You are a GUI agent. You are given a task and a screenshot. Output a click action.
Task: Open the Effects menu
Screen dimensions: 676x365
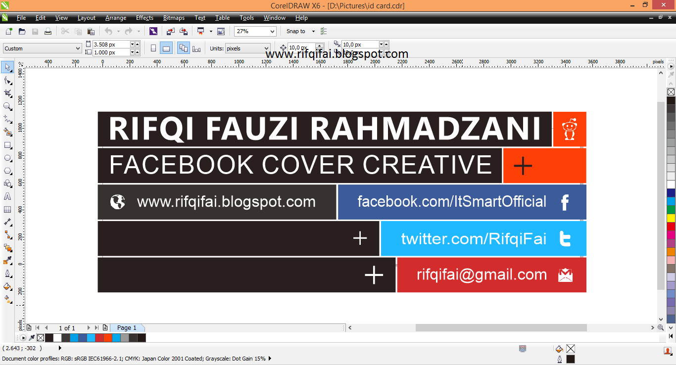coord(145,18)
